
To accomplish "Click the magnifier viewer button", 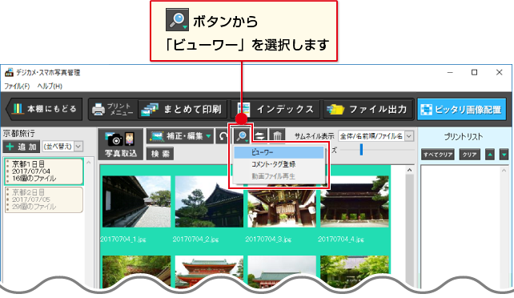I will 243,135.
